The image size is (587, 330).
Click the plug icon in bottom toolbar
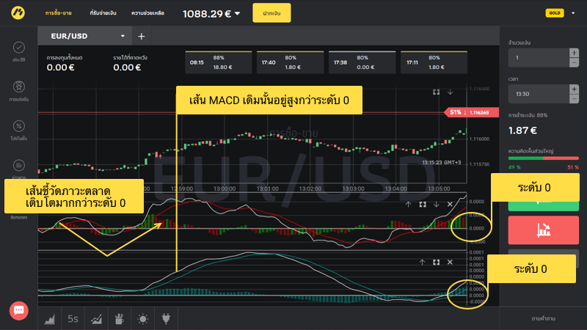click(x=165, y=319)
